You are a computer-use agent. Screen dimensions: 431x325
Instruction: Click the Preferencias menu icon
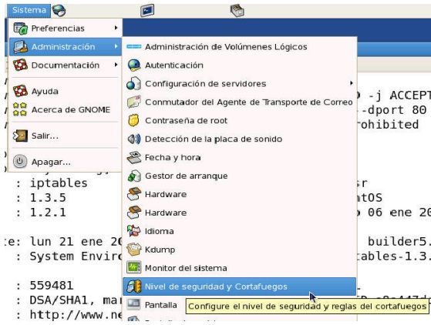[21, 28]
